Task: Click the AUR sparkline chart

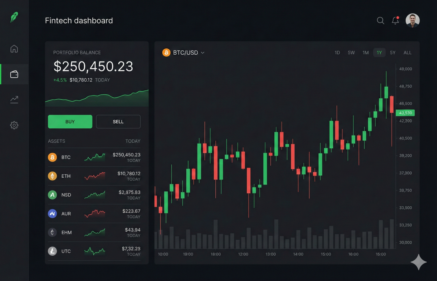Action: [95, 214]
